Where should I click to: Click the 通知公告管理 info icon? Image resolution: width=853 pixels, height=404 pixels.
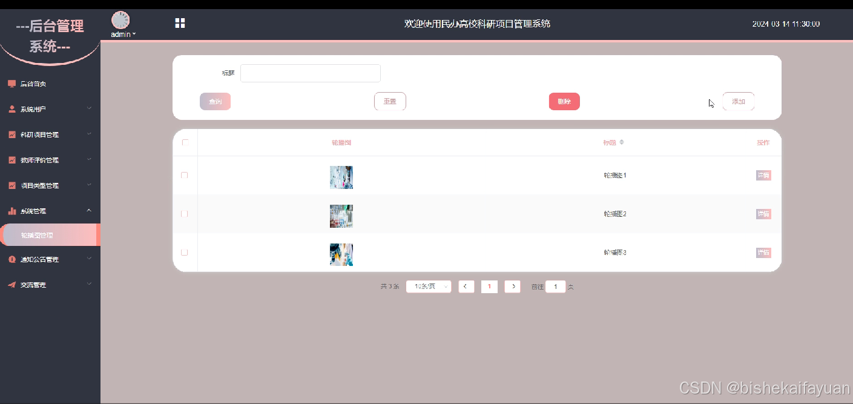12,259
